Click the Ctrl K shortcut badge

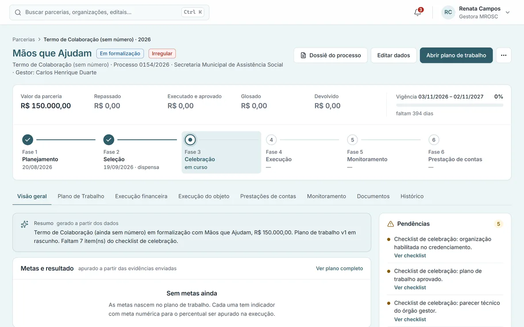[193, 12]
